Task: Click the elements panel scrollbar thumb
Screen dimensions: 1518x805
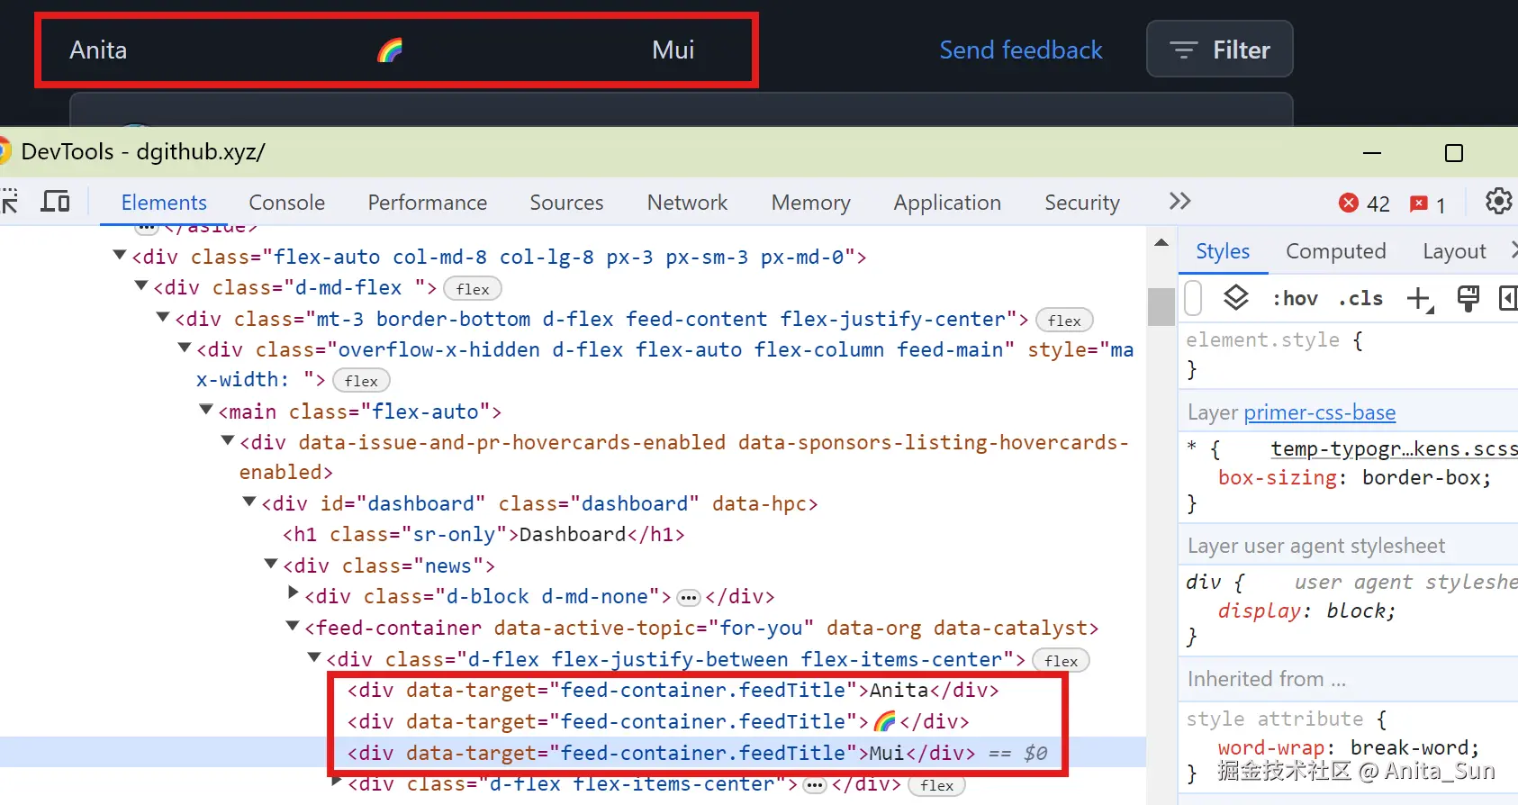Action: (1161, 306)
